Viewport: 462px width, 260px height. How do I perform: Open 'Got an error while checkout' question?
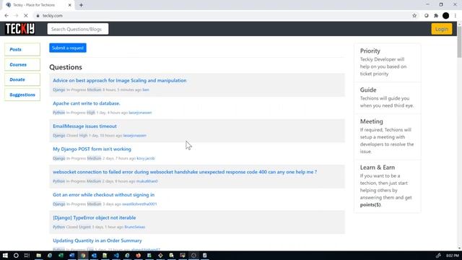(103, 195)
